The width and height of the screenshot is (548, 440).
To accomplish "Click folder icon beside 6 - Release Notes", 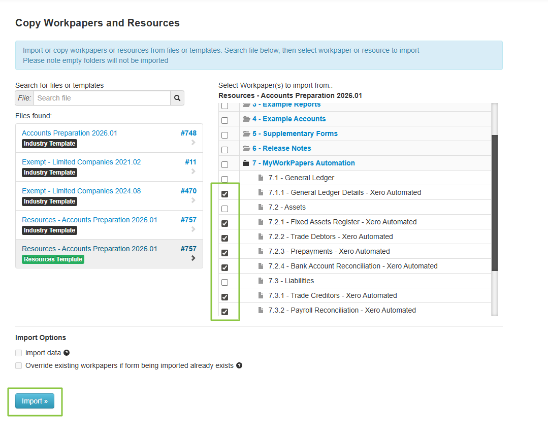I will point(246,149).
